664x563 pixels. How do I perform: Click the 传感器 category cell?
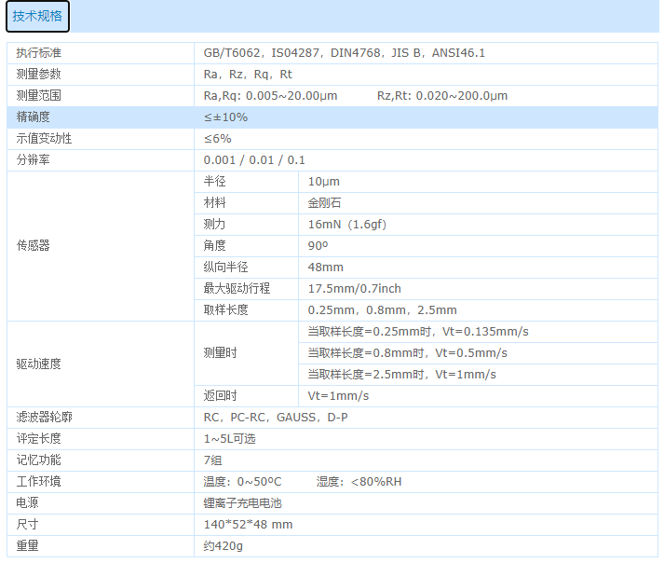tap(34, 246)
